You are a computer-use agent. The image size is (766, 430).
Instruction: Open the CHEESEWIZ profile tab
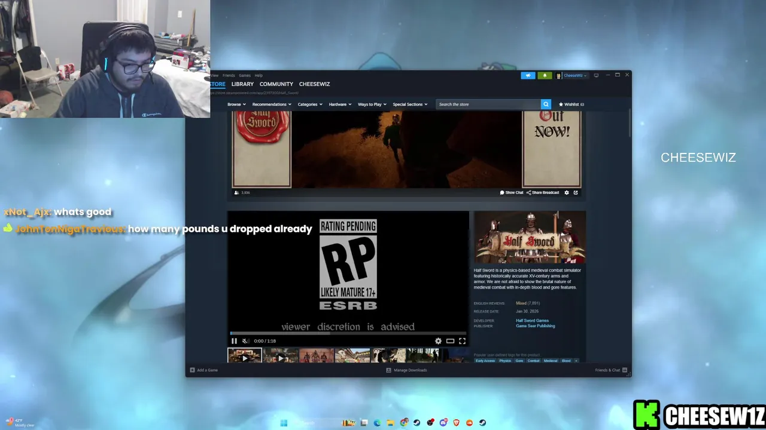(x=314, y=84)
